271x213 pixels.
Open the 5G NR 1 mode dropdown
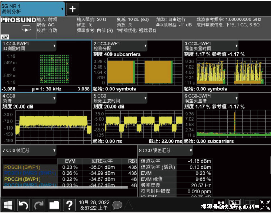pyautogui.click(x=62, y=9)
